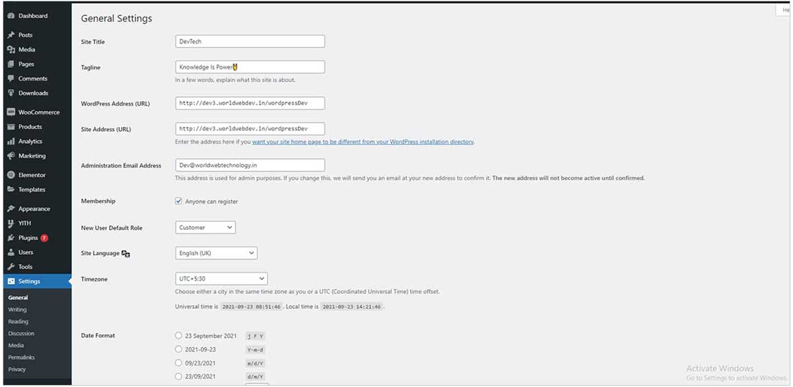The height and width of the screenshot is (387, 793).
Task: Open the Elementor menu label
Action: [32, 175]
